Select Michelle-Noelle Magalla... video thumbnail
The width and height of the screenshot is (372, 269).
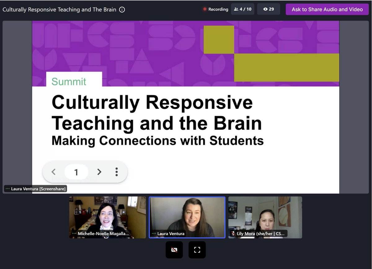click(x=108, y=217)
